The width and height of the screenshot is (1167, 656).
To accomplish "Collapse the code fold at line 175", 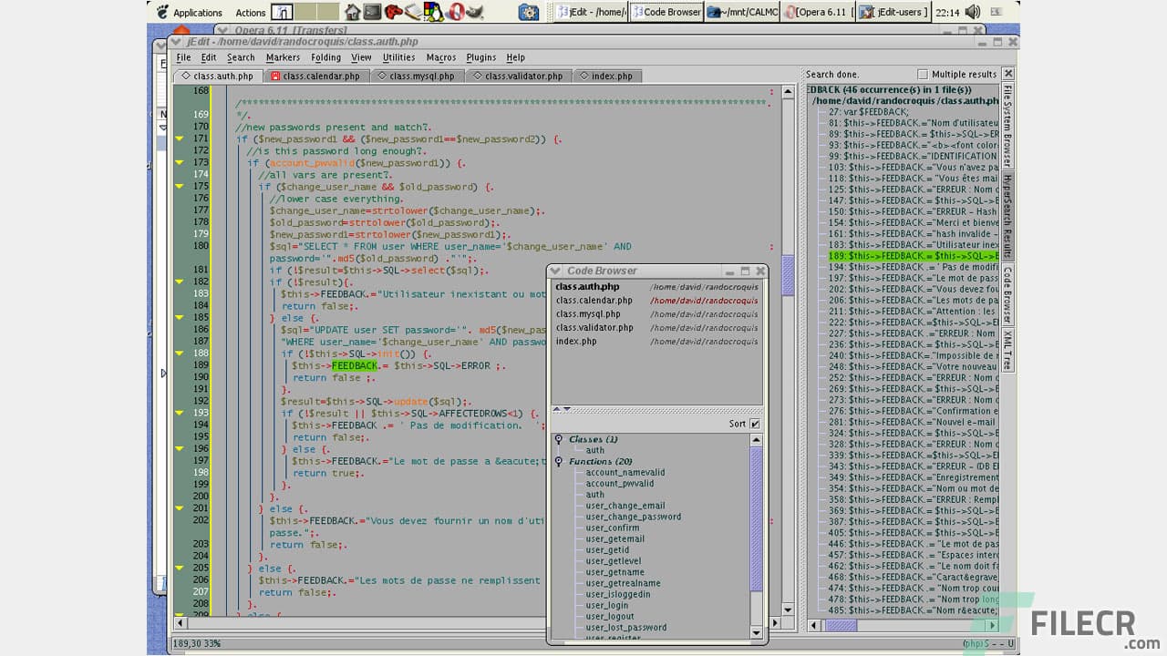I will (x=179, y=186).
